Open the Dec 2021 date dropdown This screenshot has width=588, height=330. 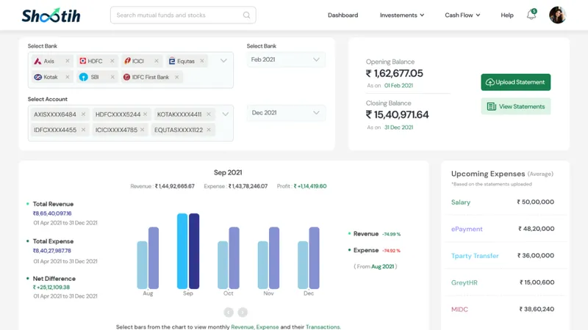pos(286,113)
